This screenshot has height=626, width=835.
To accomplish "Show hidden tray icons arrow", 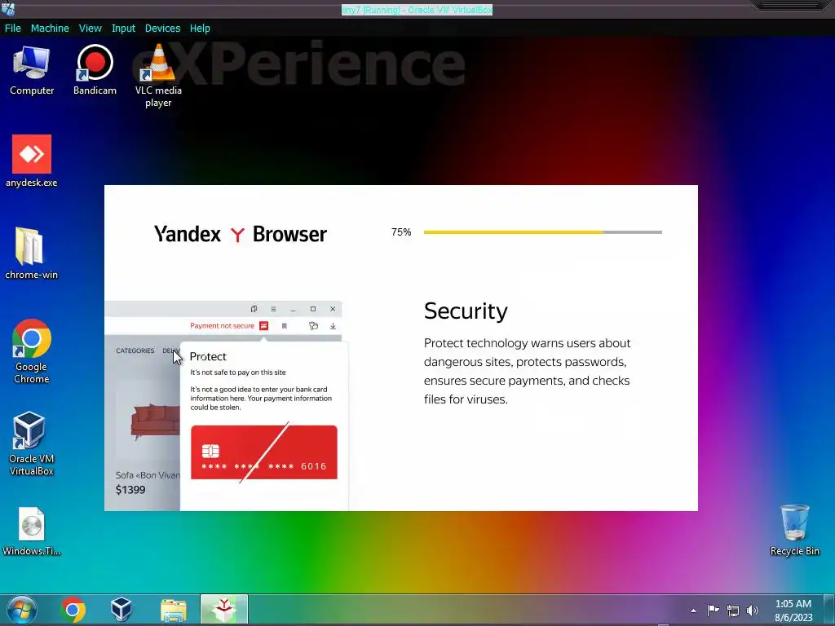I will pos(693,611).
